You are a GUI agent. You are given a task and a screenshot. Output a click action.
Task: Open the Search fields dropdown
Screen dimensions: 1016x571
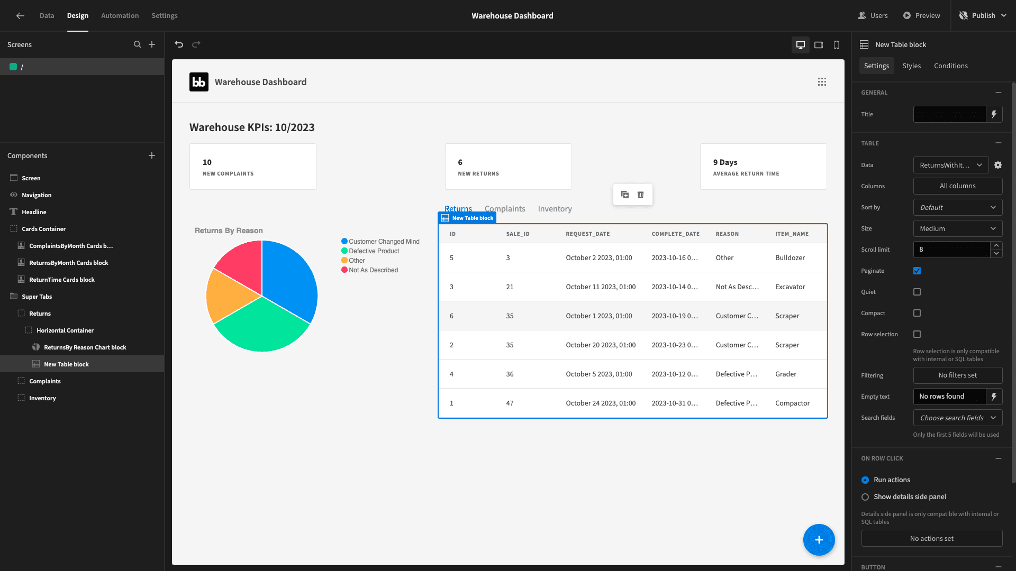[958, 418]
